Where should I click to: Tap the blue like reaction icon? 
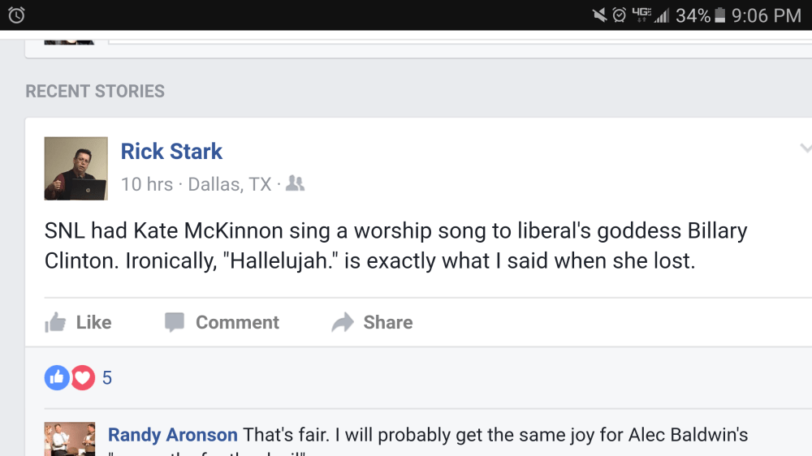click(57, 377)
